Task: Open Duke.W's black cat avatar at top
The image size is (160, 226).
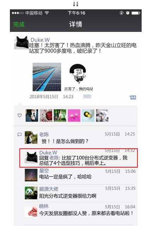Action: coord(21,43)
